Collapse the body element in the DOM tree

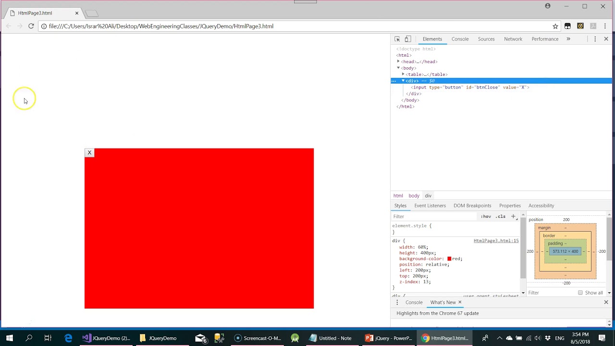(x=398, y=68)
